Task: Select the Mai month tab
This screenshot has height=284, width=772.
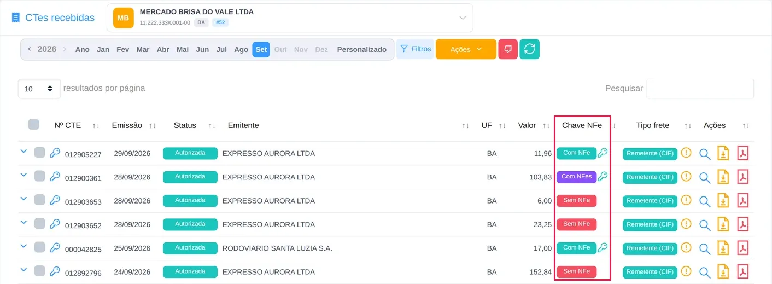Action: 183,49
